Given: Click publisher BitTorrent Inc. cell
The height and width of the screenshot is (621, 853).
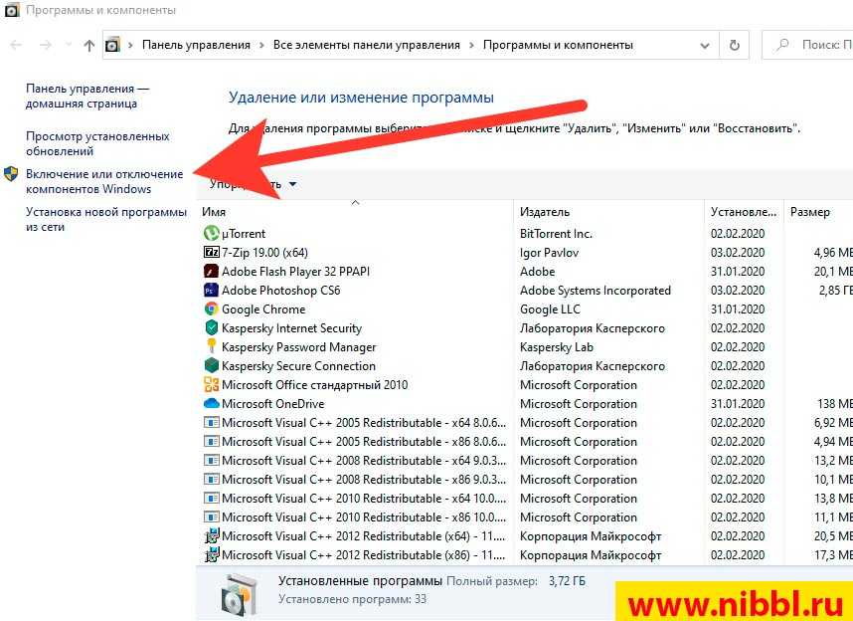Looking at the screenshot, I should pyautogui.click(x=556, y=234).
